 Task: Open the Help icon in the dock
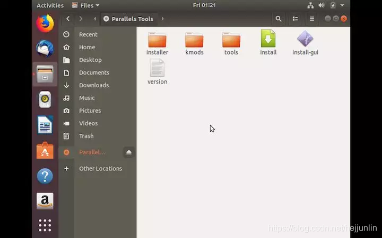[45, 176]
